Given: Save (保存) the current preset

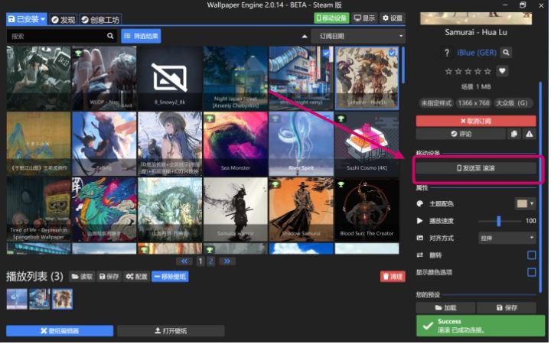Looking at the screenshot, I should click(x=507, y=308).
